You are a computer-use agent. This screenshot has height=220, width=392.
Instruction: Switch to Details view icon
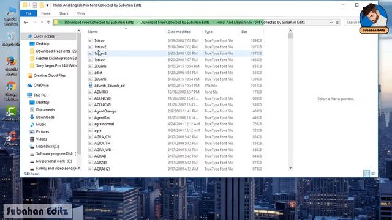tap(366, 174)
